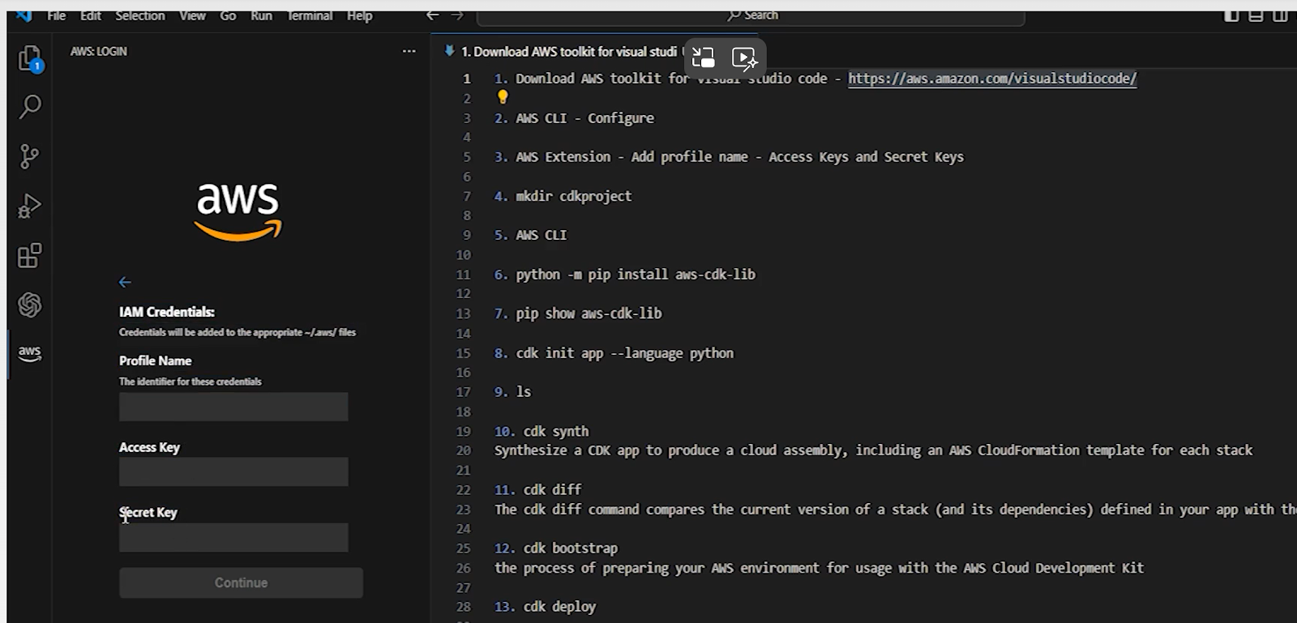Open the aws.amazon.com/visualstudiocode link
The width and height of the screenshot is (1297, 623).
pos(992,79)
